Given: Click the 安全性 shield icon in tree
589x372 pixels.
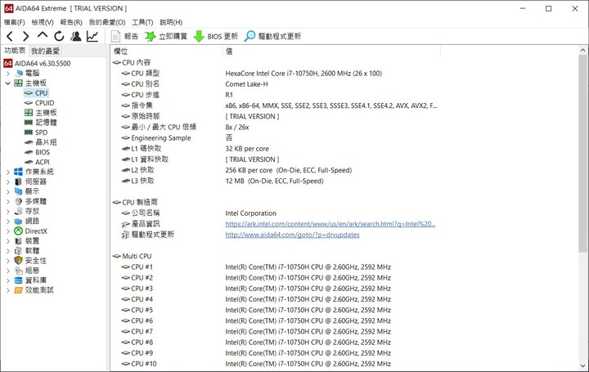Looking at the screenshot, I should 18,261.
